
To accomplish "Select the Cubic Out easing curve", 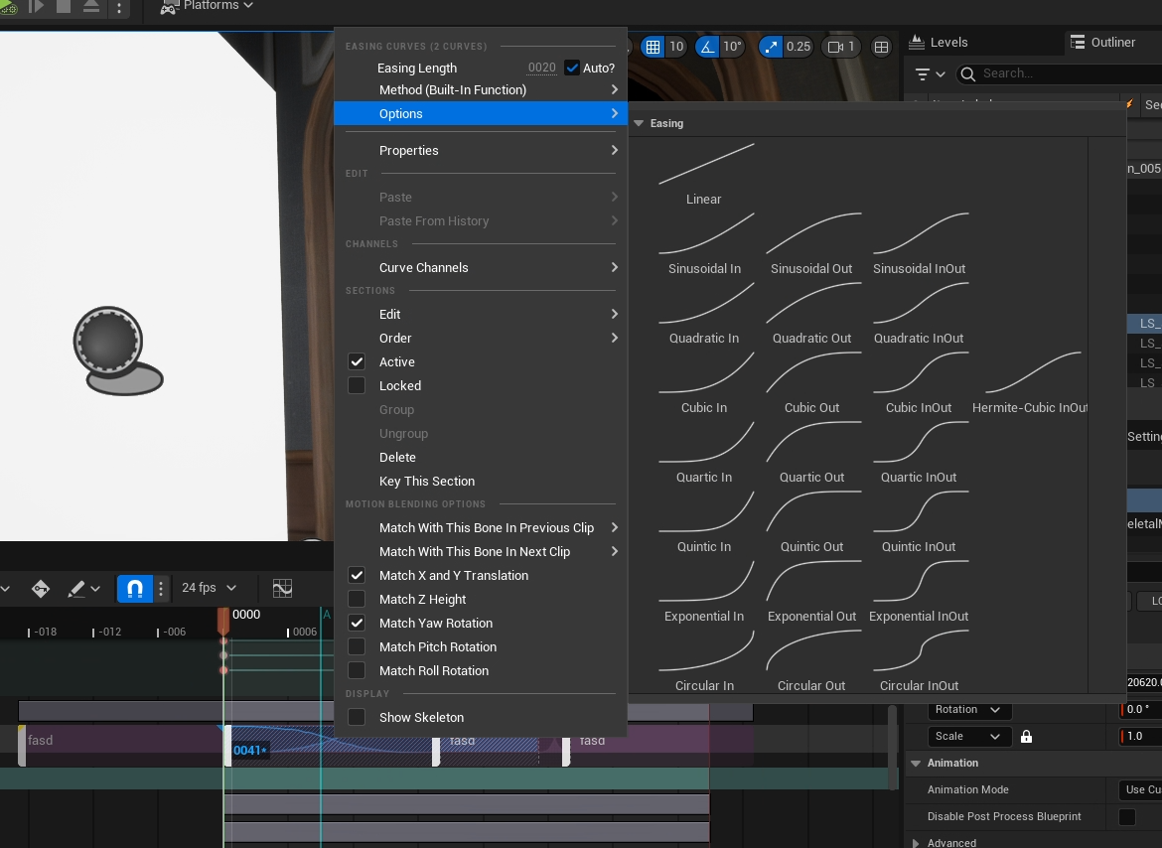I will (x=811, y=383).
